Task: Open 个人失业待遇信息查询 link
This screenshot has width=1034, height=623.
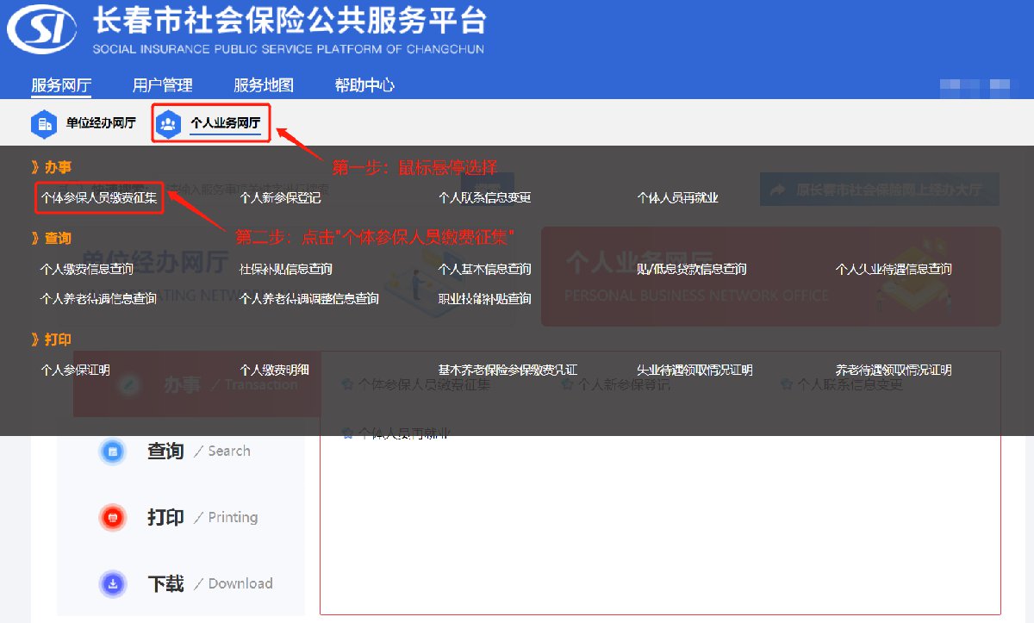Action: tap(894, 270)
